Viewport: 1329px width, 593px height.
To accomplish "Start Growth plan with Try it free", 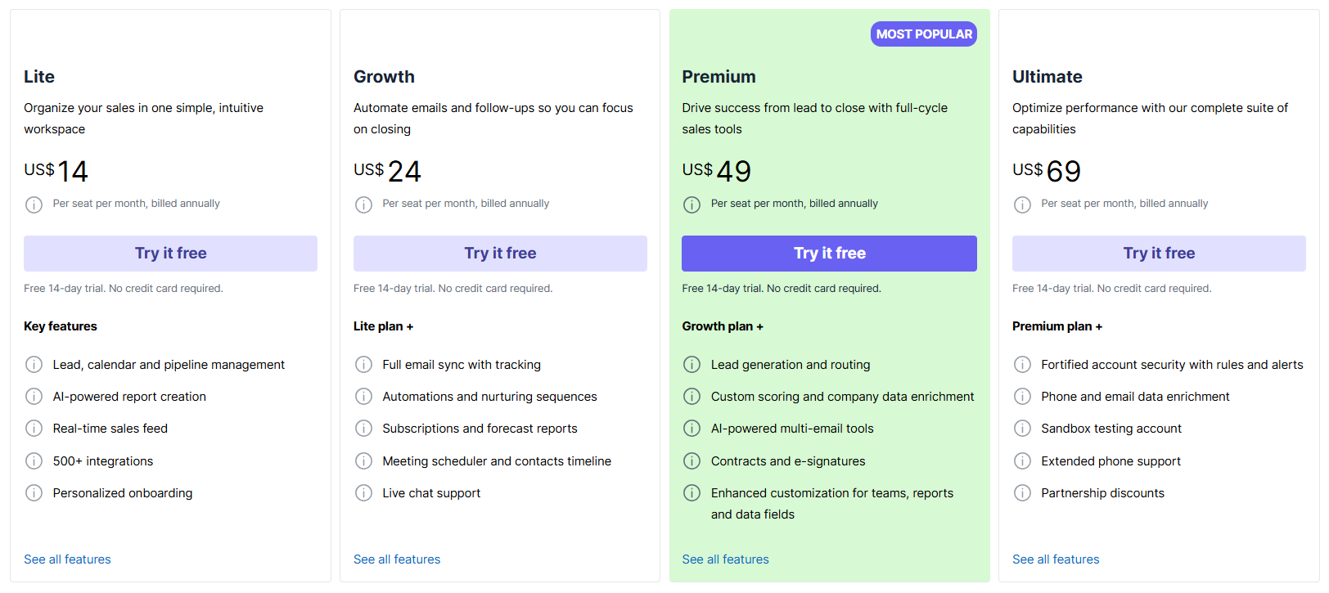I will (500, 254).
